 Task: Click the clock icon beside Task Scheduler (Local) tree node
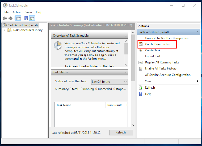pos(5,25)
